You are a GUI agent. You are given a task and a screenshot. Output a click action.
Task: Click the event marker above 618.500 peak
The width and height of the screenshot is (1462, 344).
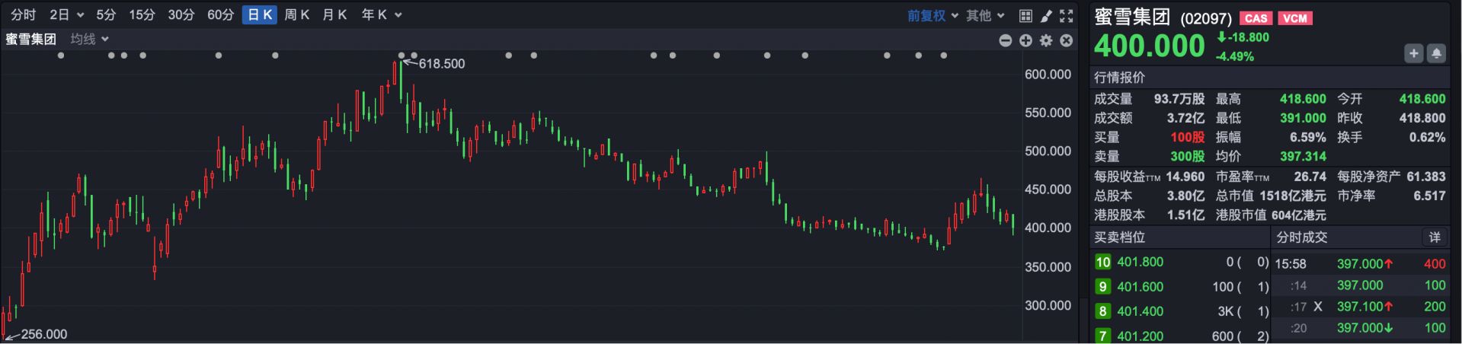(x=401, y=56)
